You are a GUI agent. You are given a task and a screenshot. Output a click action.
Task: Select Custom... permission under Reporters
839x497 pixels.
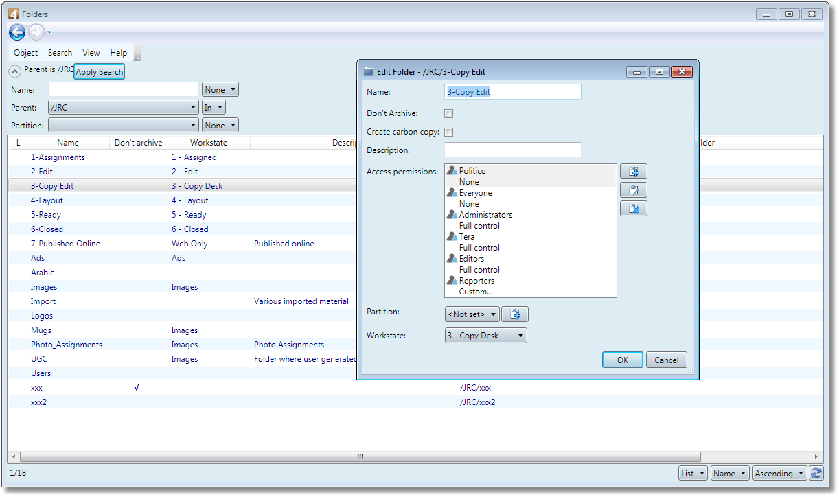pos(476,292)
